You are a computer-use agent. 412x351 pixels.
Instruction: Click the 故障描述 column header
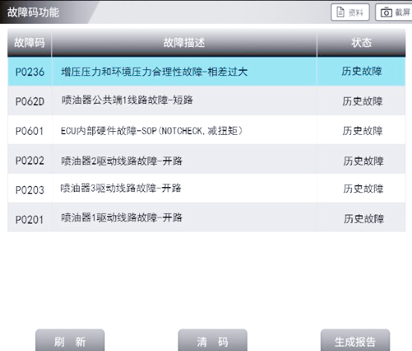point(184,42)
